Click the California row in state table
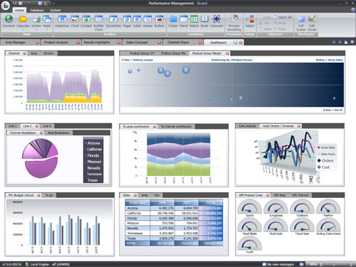Image resolution: width=356 pixels, height=267 pixels. pos(174,213)
